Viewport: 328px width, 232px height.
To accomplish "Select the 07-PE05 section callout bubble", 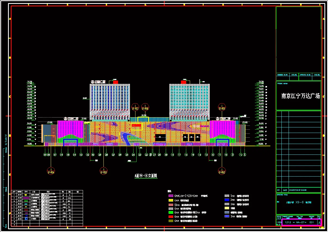I will [x=145, y=107].
